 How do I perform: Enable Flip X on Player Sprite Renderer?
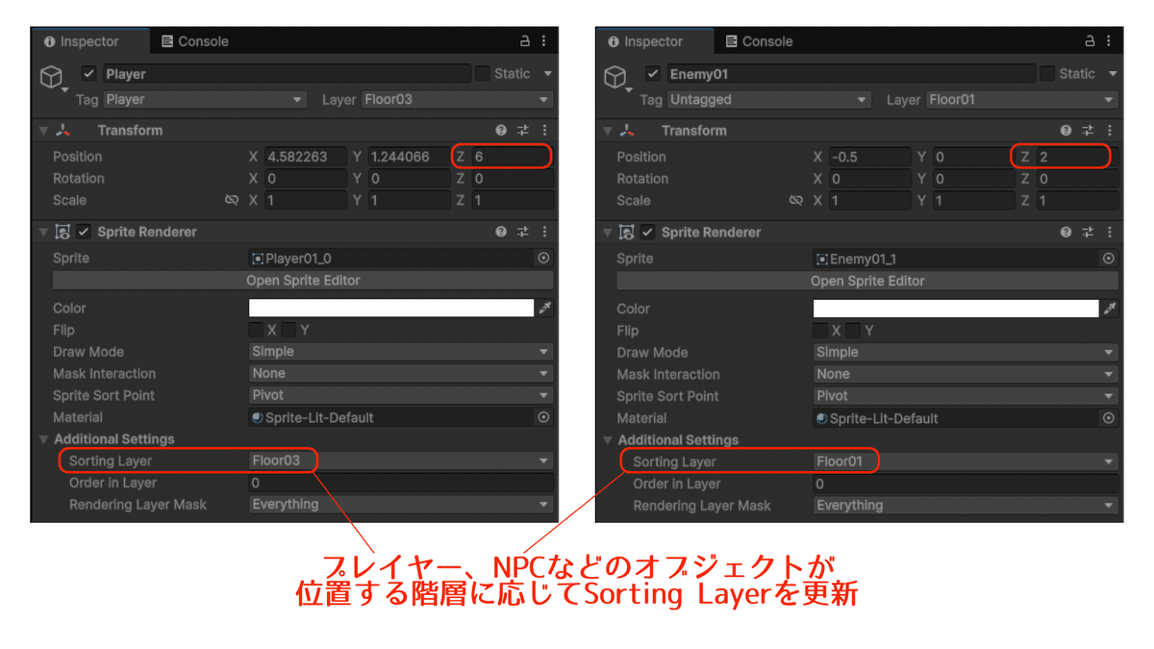(x=256, y=329)
